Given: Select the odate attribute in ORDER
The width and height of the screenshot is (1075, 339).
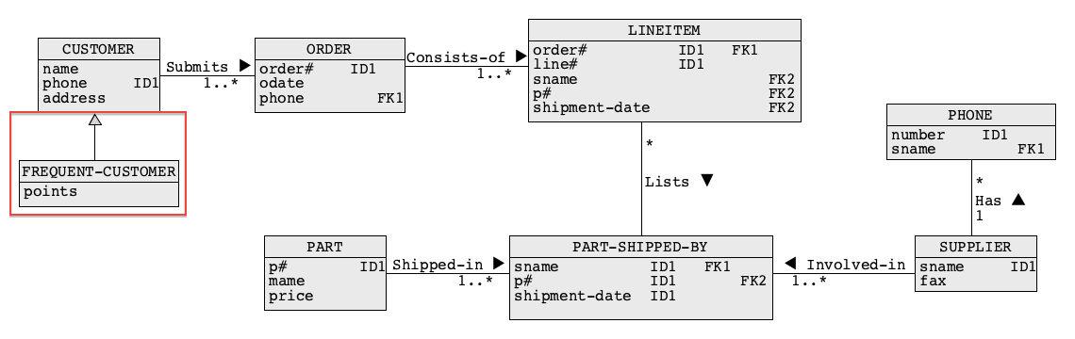Looking at the screenshot, I should [x=281, y=84].
